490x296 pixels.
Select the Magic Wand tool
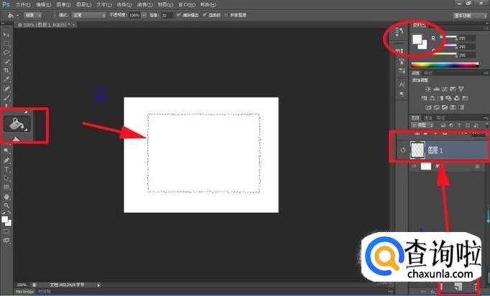pyautogui.click(x=6, y=62)
